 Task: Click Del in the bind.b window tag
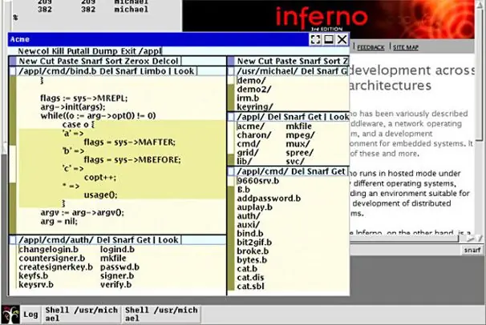click(x=106, y=71)
